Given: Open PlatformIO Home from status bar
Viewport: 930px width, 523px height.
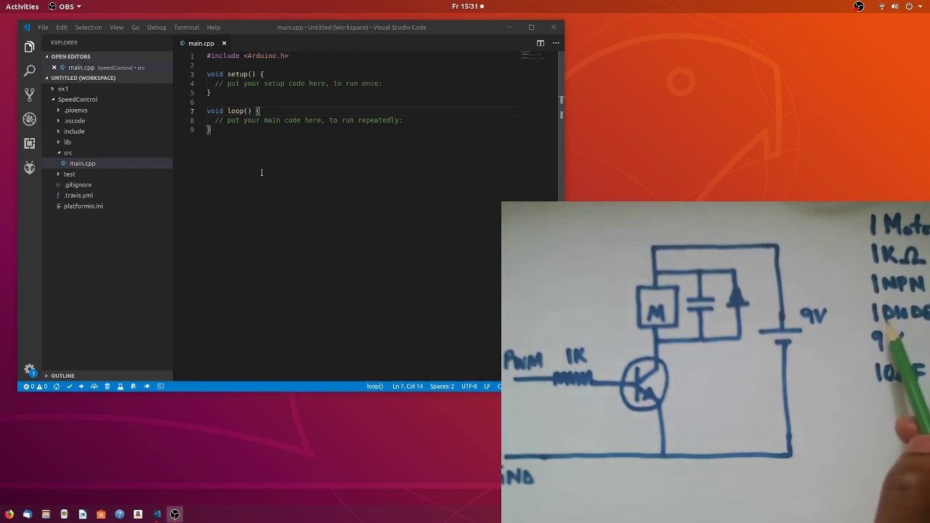Looking at the screenshot, I should [56, 386].
